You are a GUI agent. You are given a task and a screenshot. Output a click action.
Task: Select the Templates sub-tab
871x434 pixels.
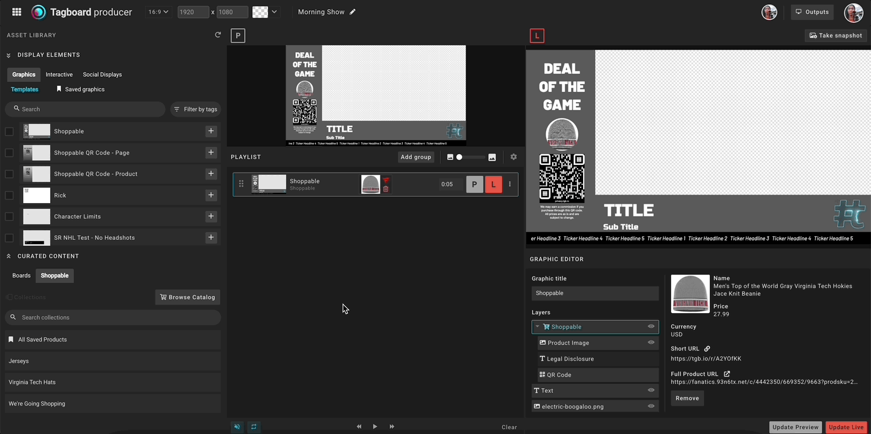[25, 89]
